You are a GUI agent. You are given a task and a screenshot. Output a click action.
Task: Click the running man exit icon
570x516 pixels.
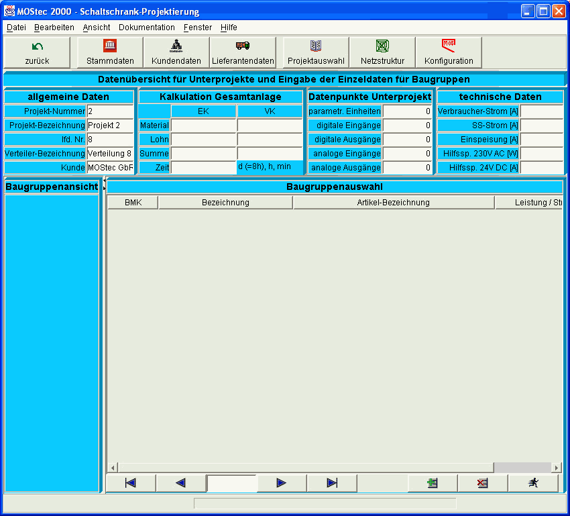(533, 483)
